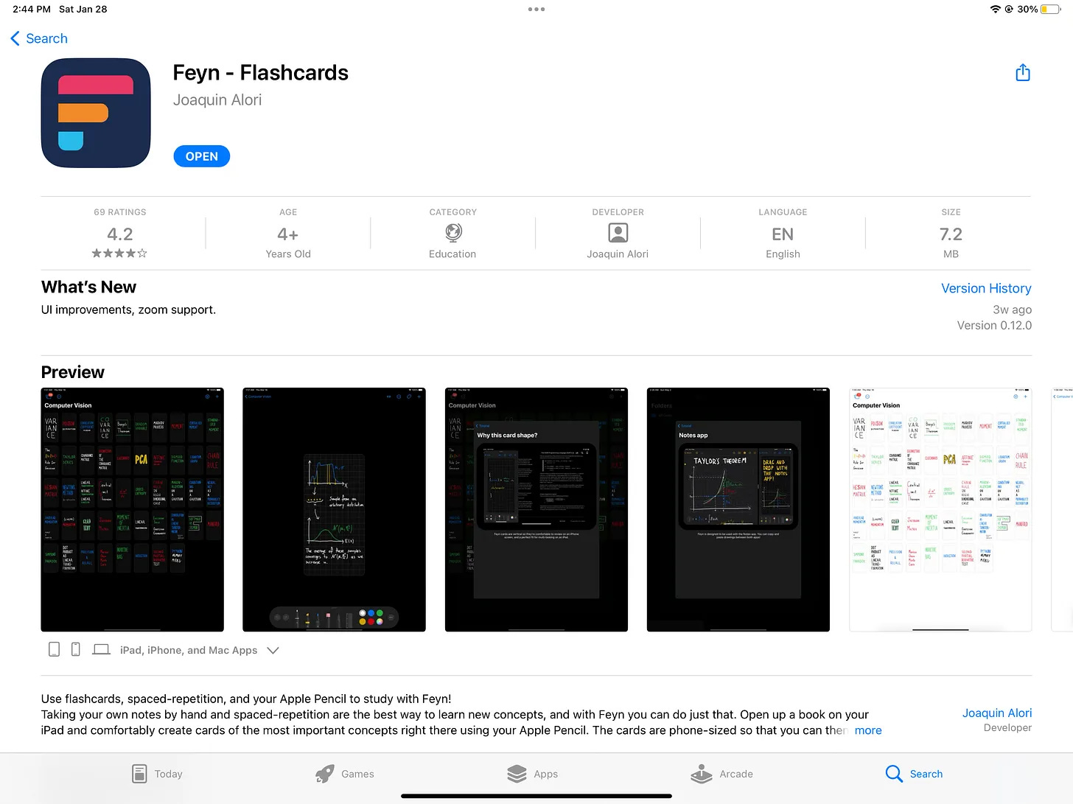The height and width of the screenshot is (804, 1073).
Task: Tap the battery indicator in status bar
Action: pyautogui.click(x=1050, y=10)
